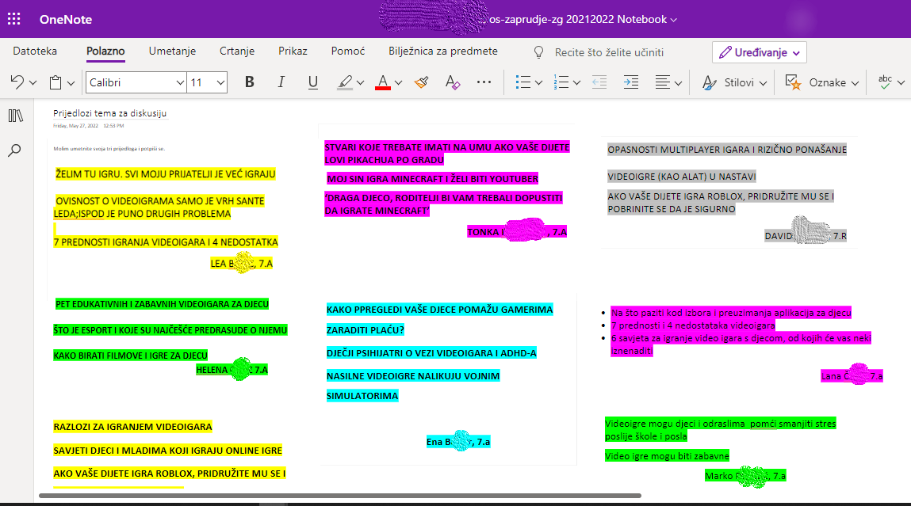Click the lightbulb Tell Me icon
This screenshot has height=506, width=911.
tap(538, 52)
